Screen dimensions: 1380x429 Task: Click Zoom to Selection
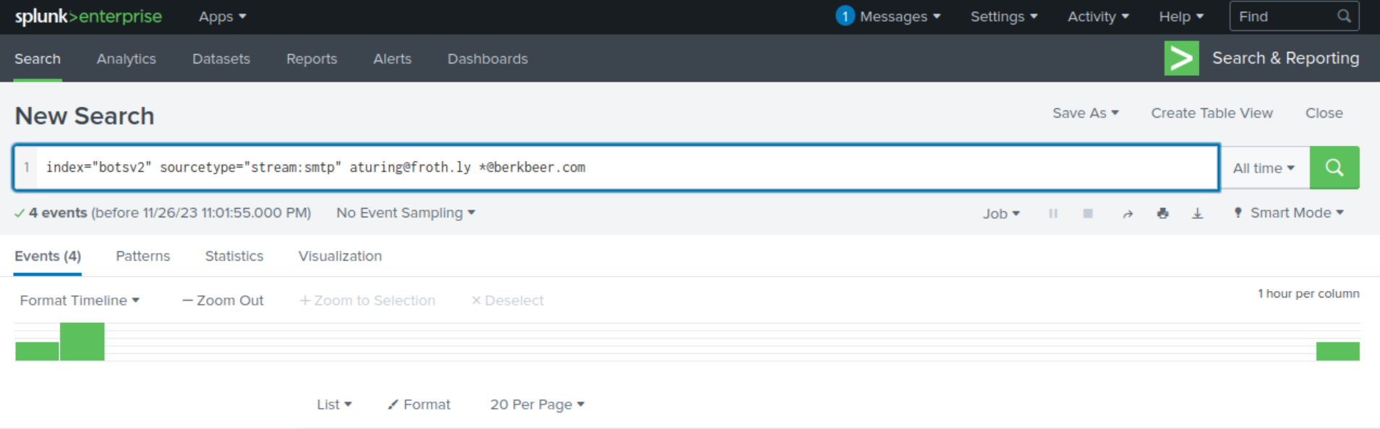point(367,300)
